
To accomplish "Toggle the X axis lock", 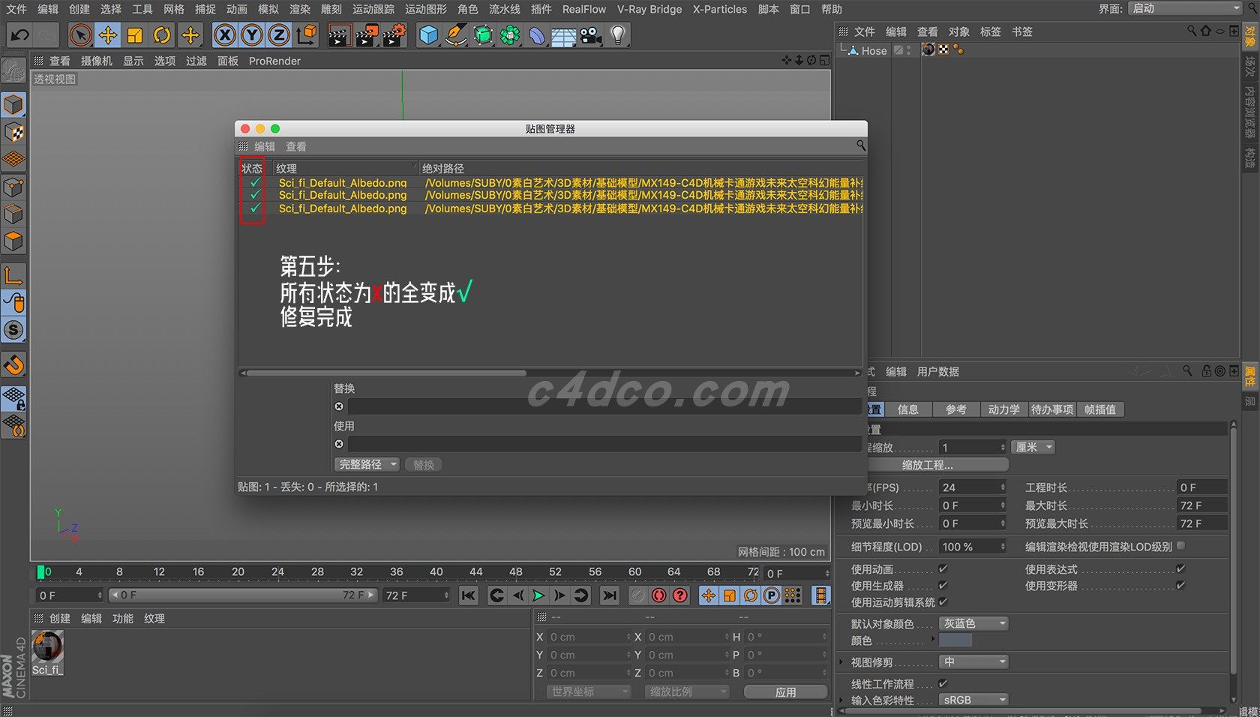I will pyautogui.click(x=224, y=35).
